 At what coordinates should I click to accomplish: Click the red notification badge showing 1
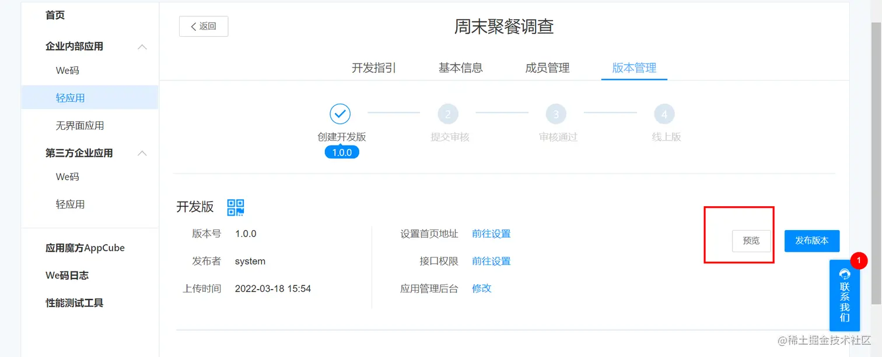859,260
